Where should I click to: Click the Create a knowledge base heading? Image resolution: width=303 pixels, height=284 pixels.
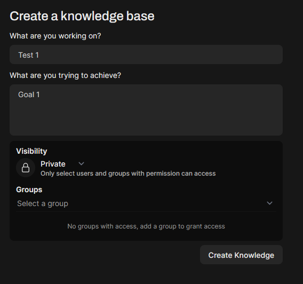(82, 16)
